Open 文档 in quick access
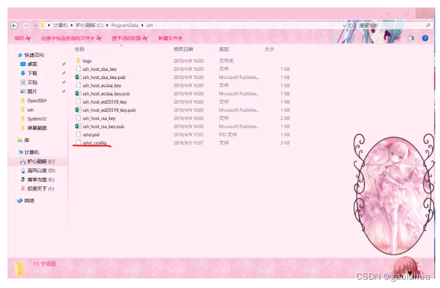 pos(32,82)
